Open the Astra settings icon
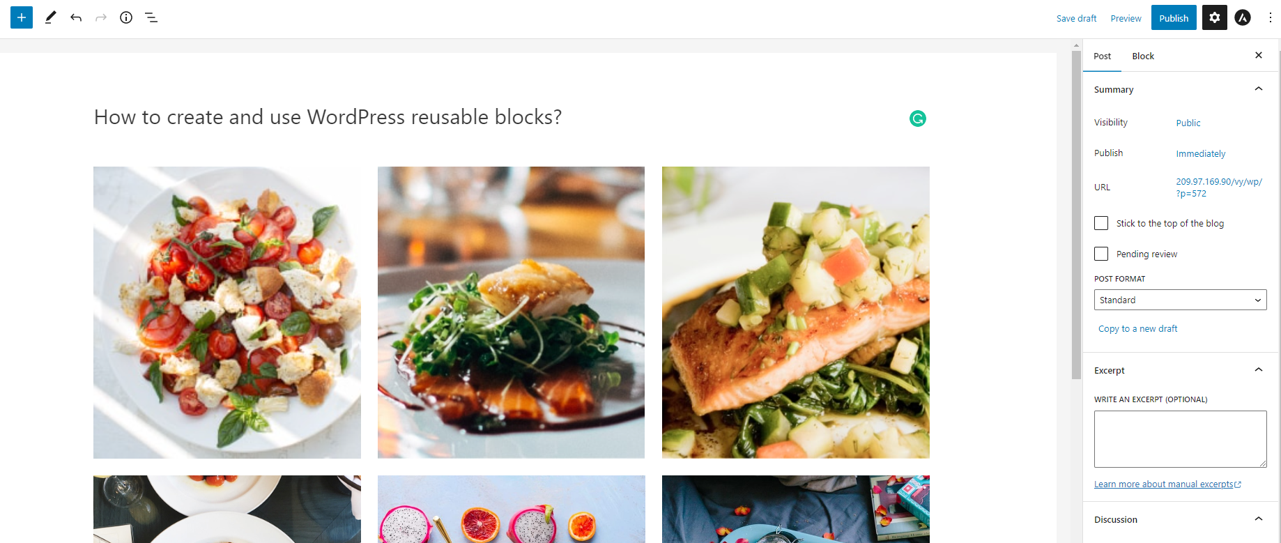1281x543 pixels. tap(1243, 17)
